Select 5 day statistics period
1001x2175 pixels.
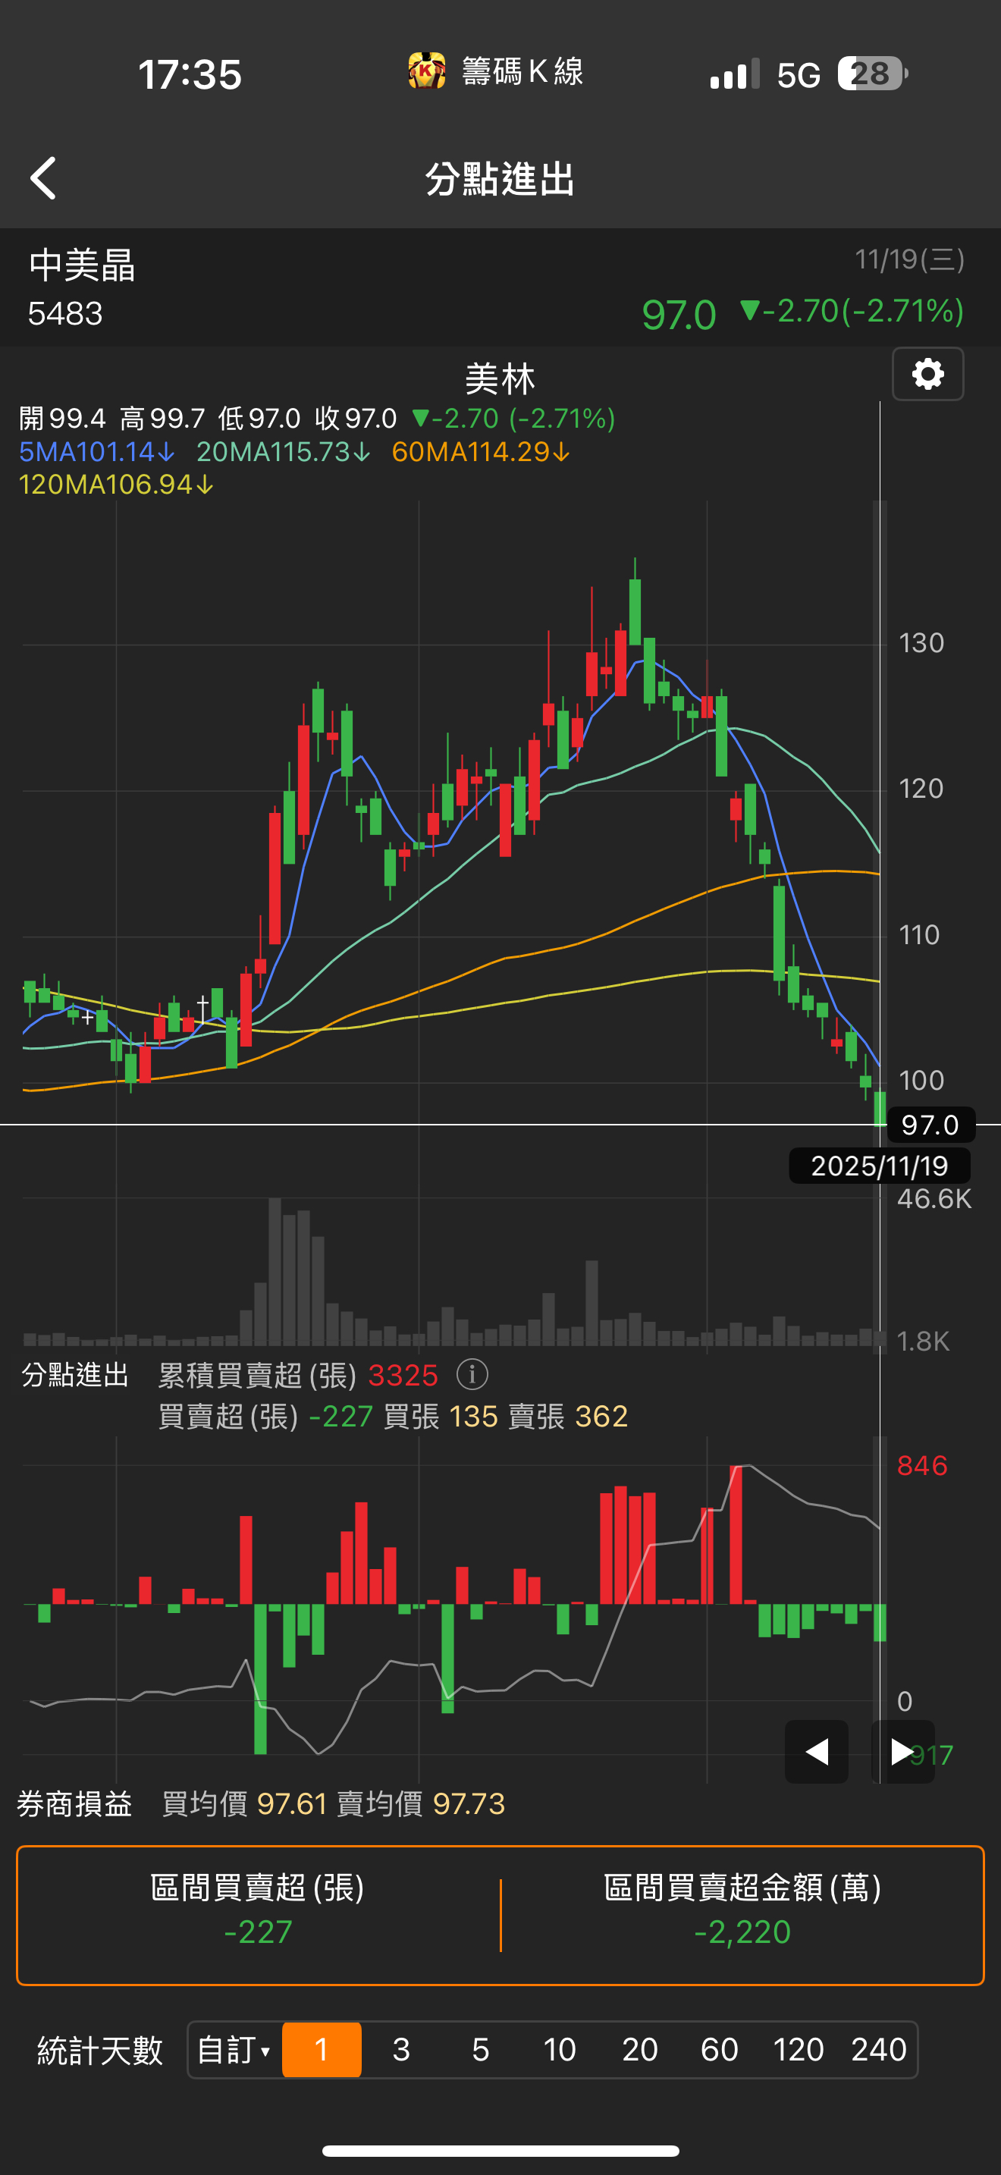coord(480,2049)
